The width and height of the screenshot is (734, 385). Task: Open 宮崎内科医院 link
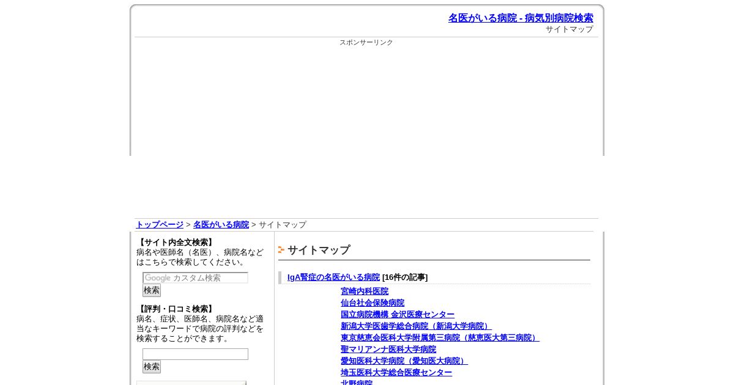tap(365, 291)
